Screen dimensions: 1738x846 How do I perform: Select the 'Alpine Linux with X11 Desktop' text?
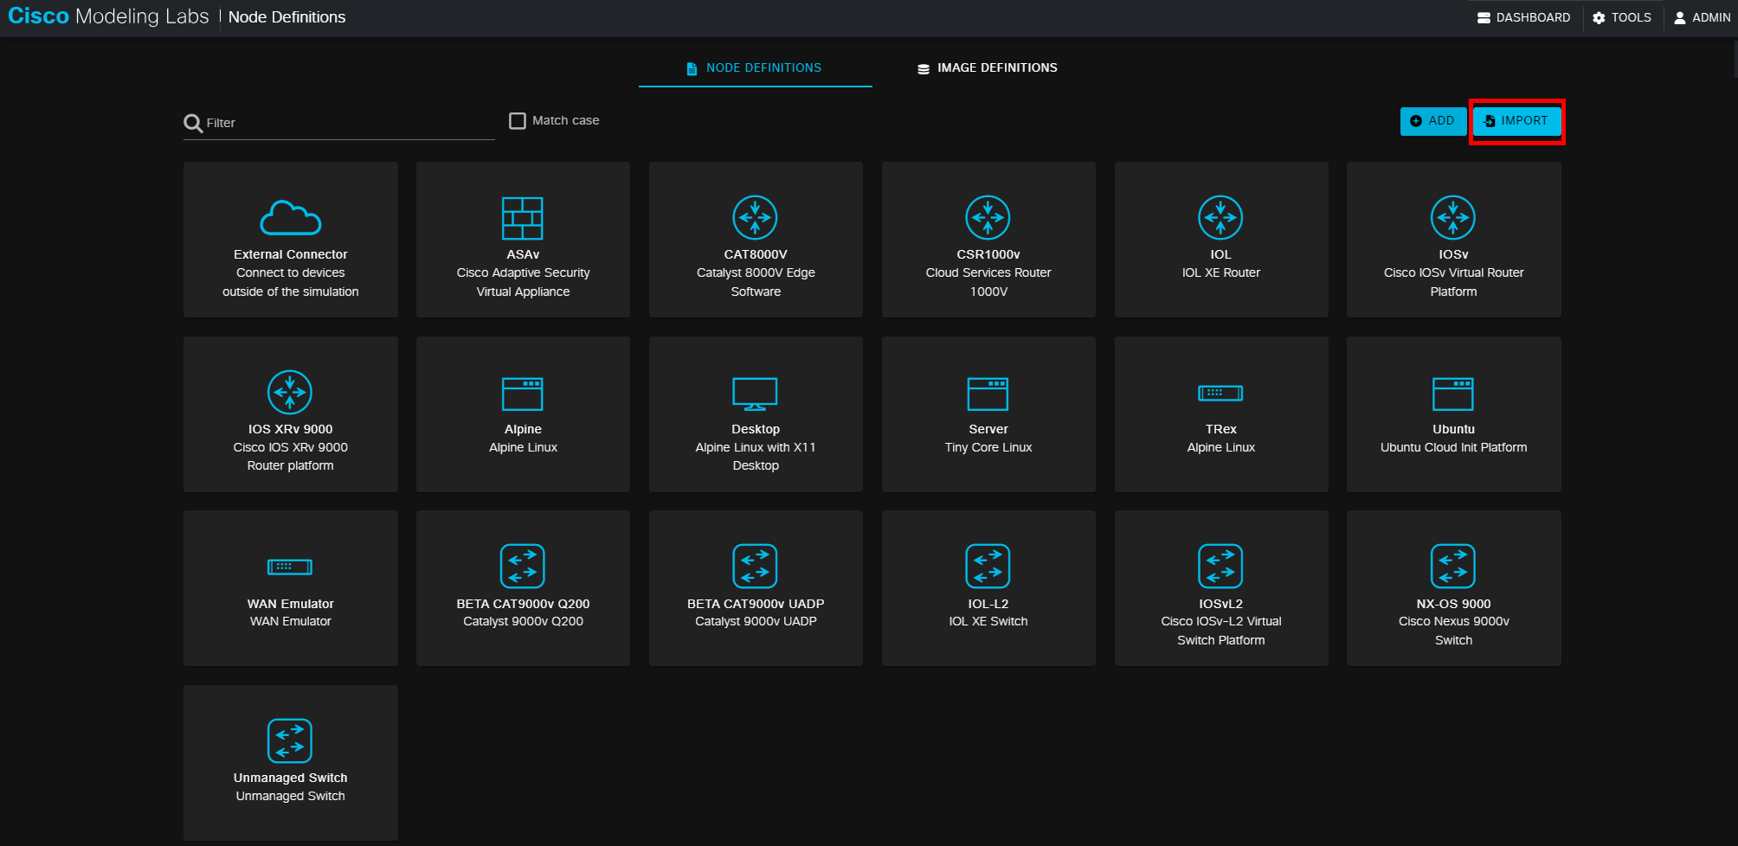[756, 457]
